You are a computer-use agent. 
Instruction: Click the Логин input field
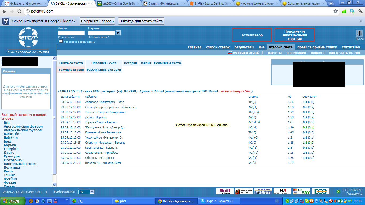[x=71, y=33]
